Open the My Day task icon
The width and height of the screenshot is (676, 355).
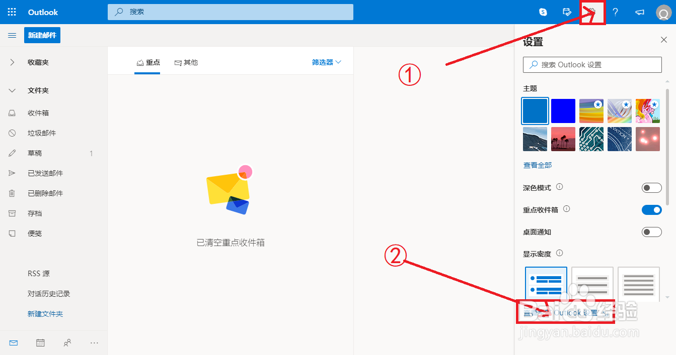pyautogui.click(x=567, y=12)
